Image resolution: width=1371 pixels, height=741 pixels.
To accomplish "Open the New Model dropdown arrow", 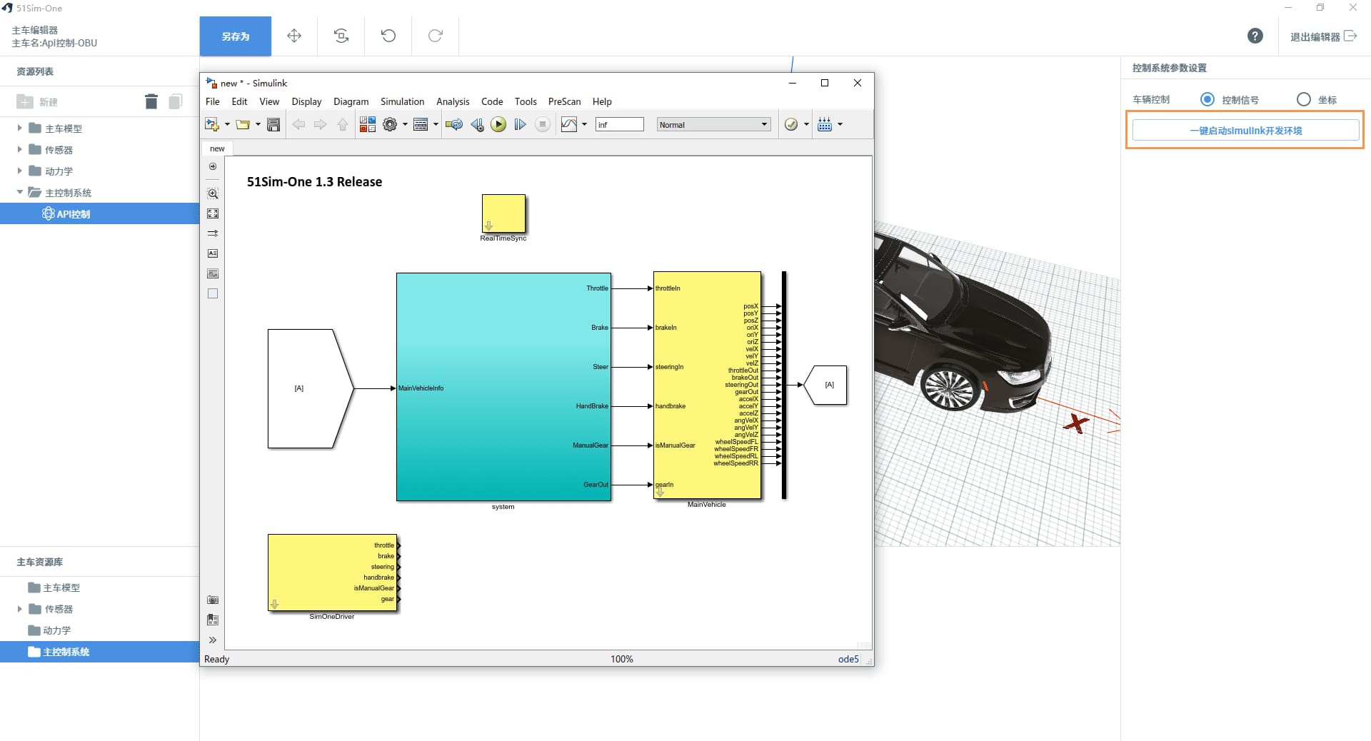I will coord(227,124).
